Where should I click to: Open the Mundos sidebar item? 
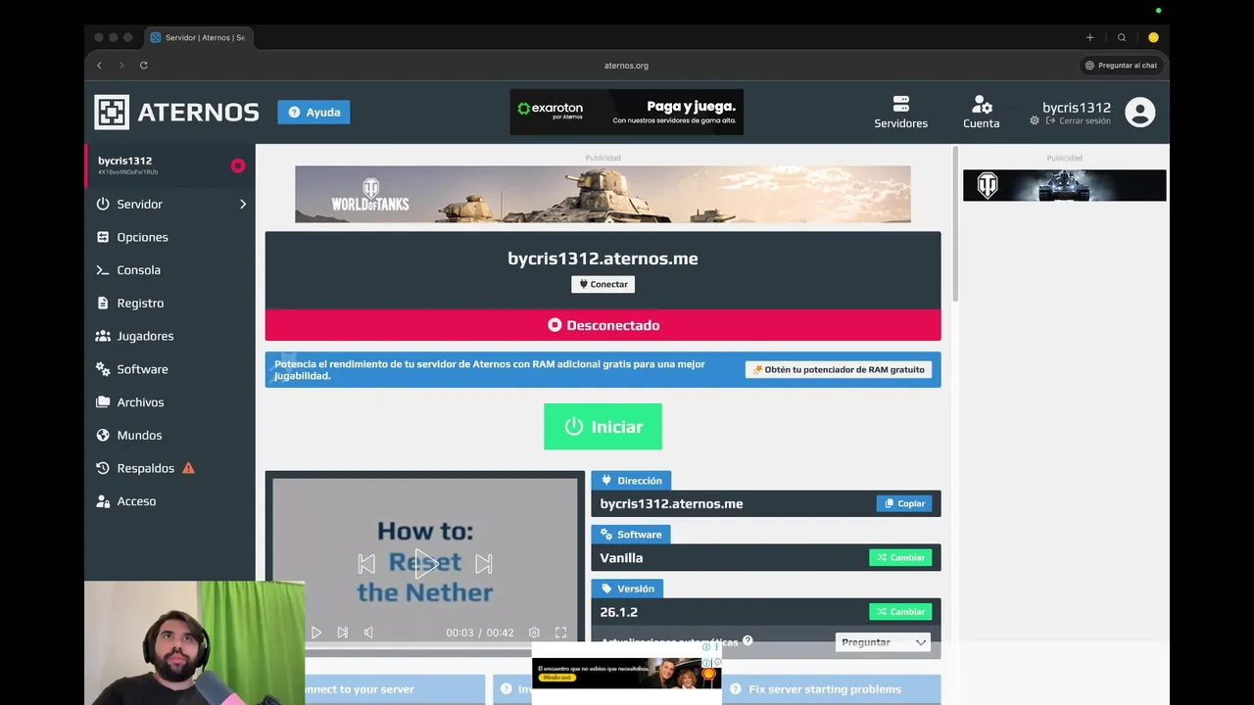coord(170,435)
